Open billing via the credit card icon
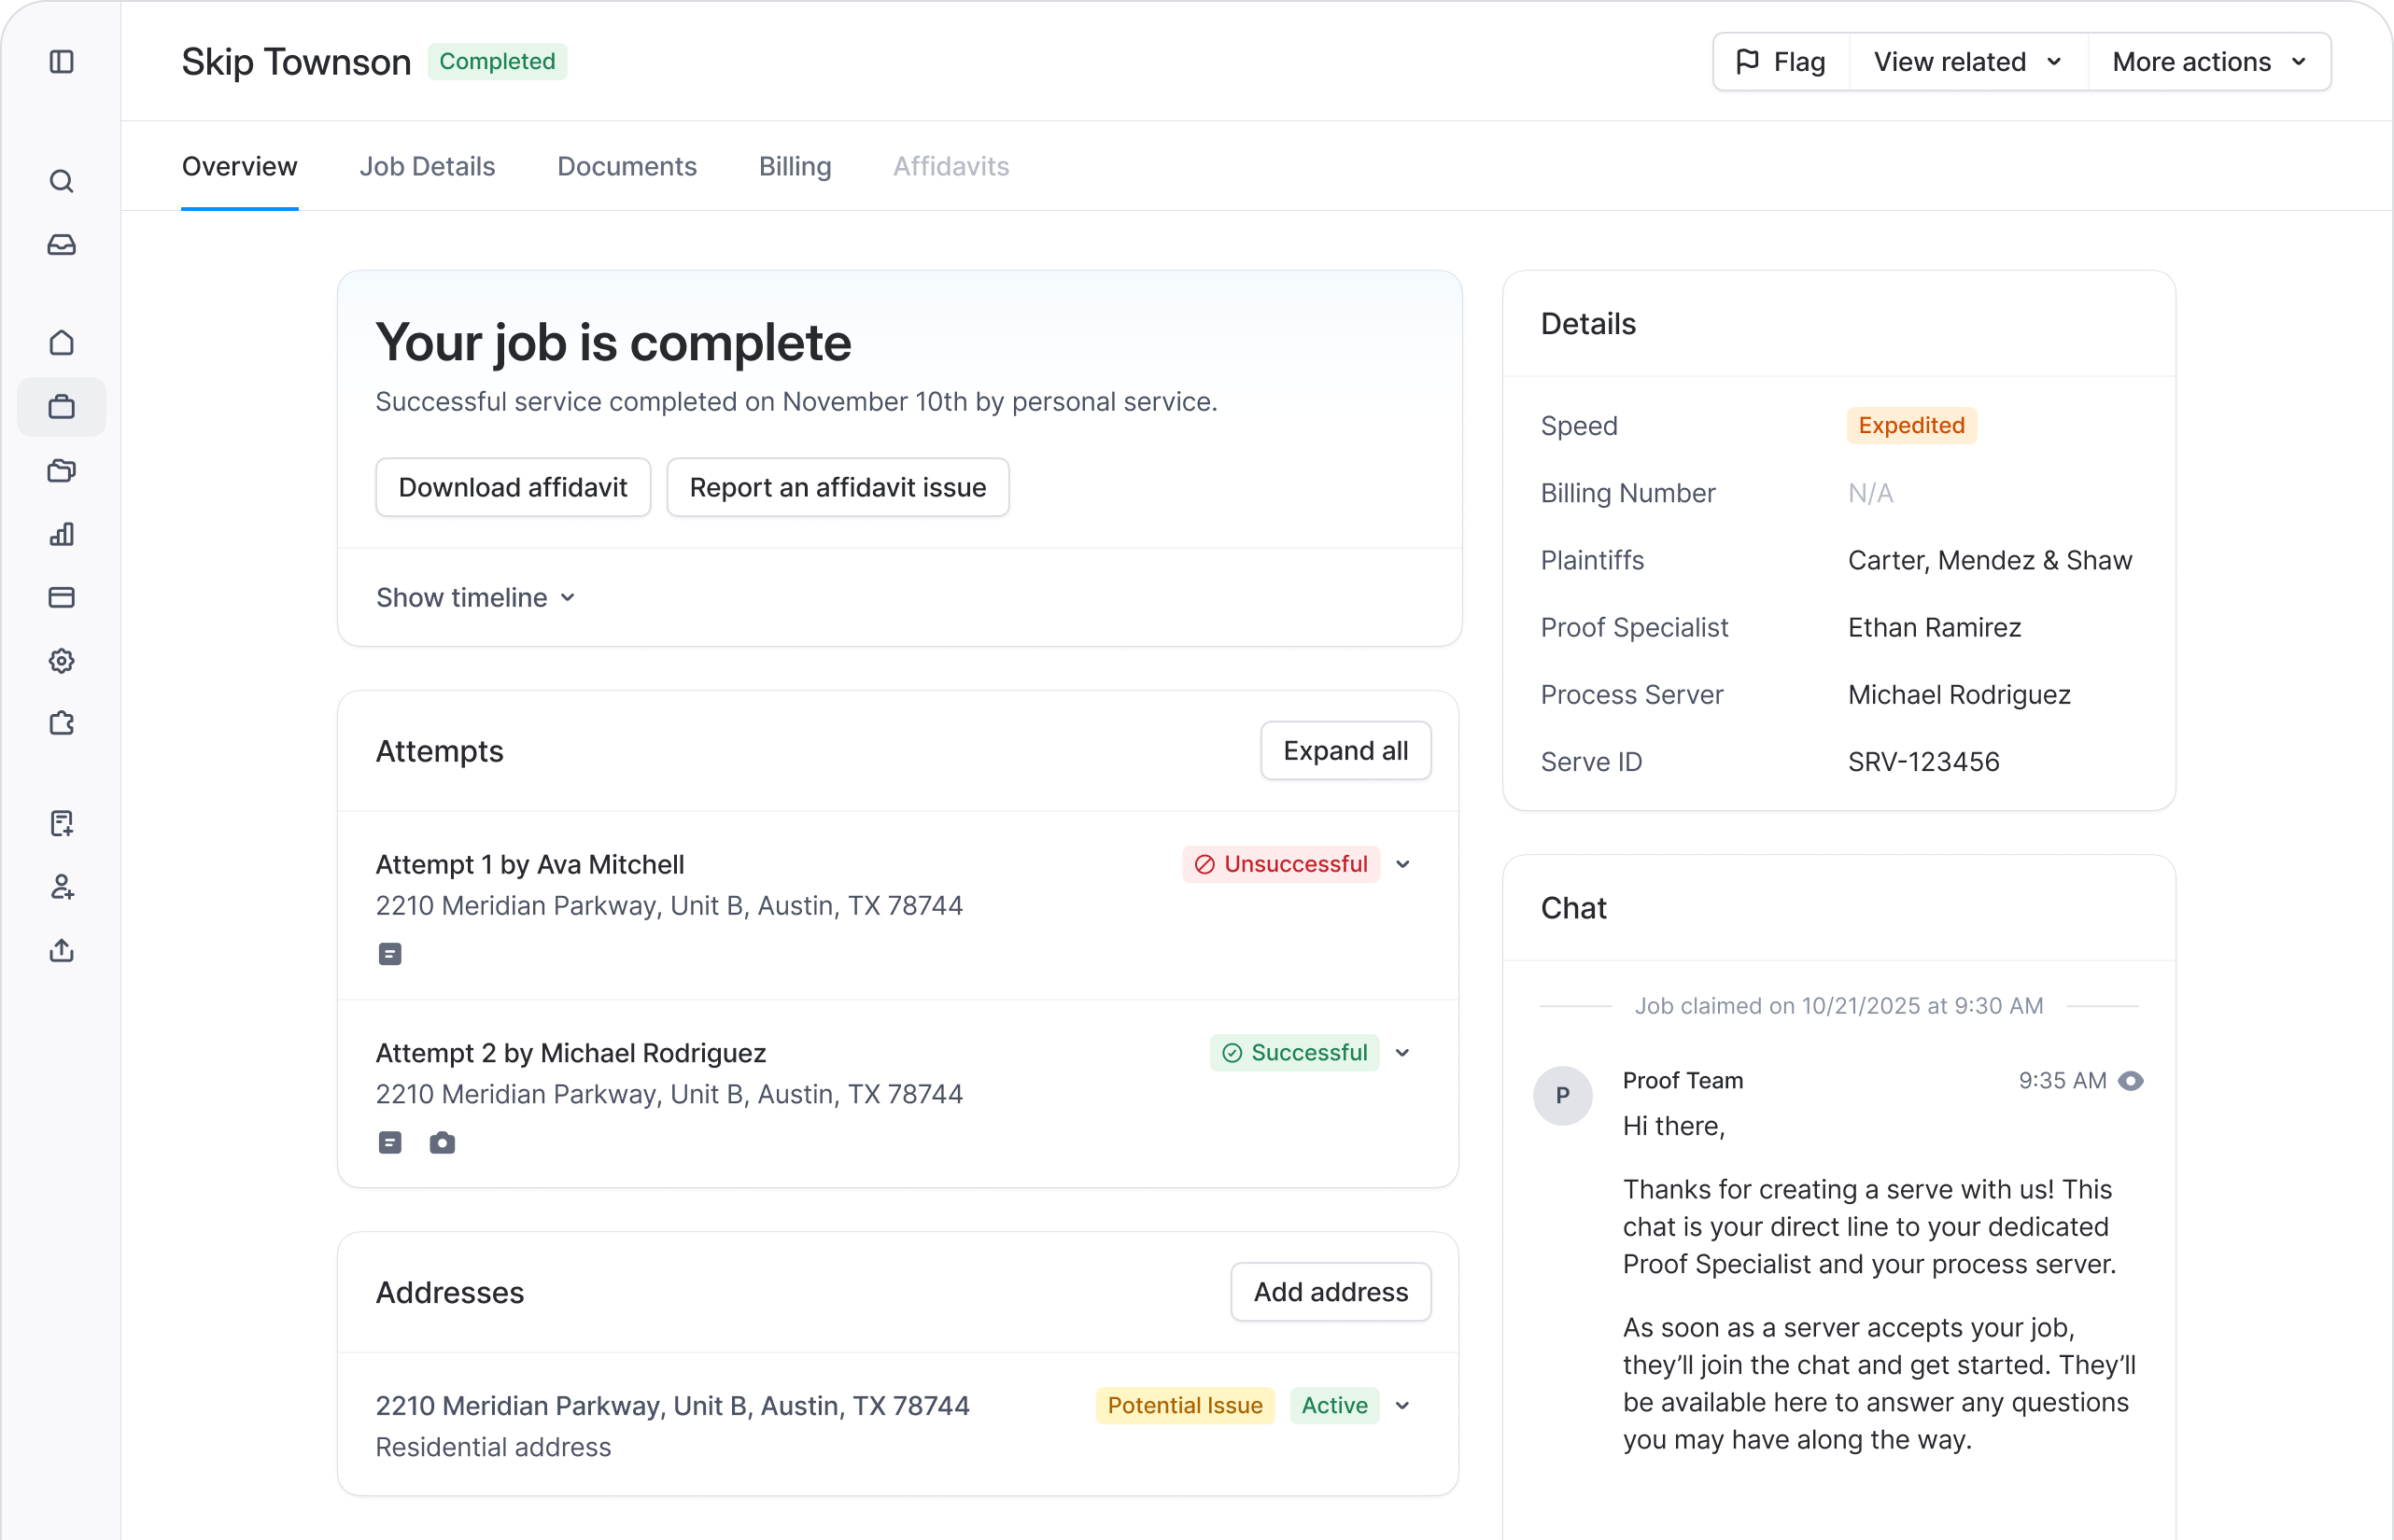This screenshot has height=1540, width=2394. (x=62, y=597)
